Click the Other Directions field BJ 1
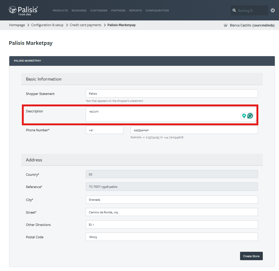Screen dimensions: 279x271 tap(172, 224)
